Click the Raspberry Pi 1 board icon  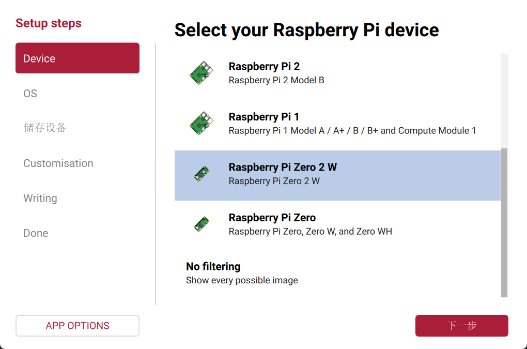click(x=200, y=124)
